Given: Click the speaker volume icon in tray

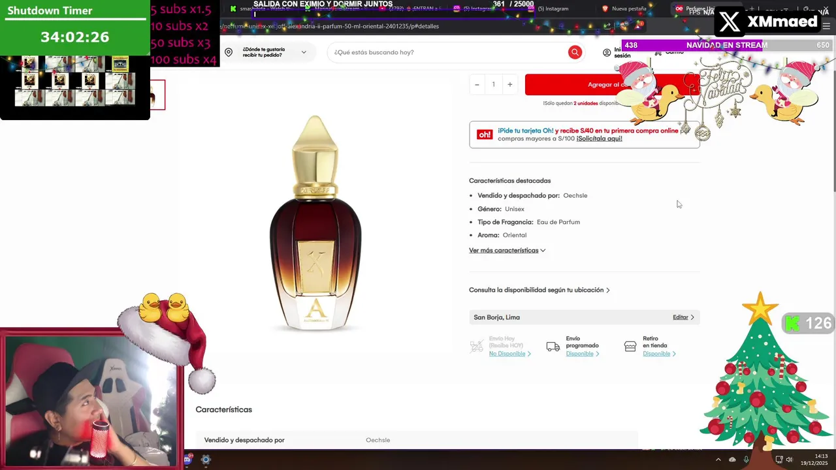Looking at the screenshot, I should tap(790, 460).
